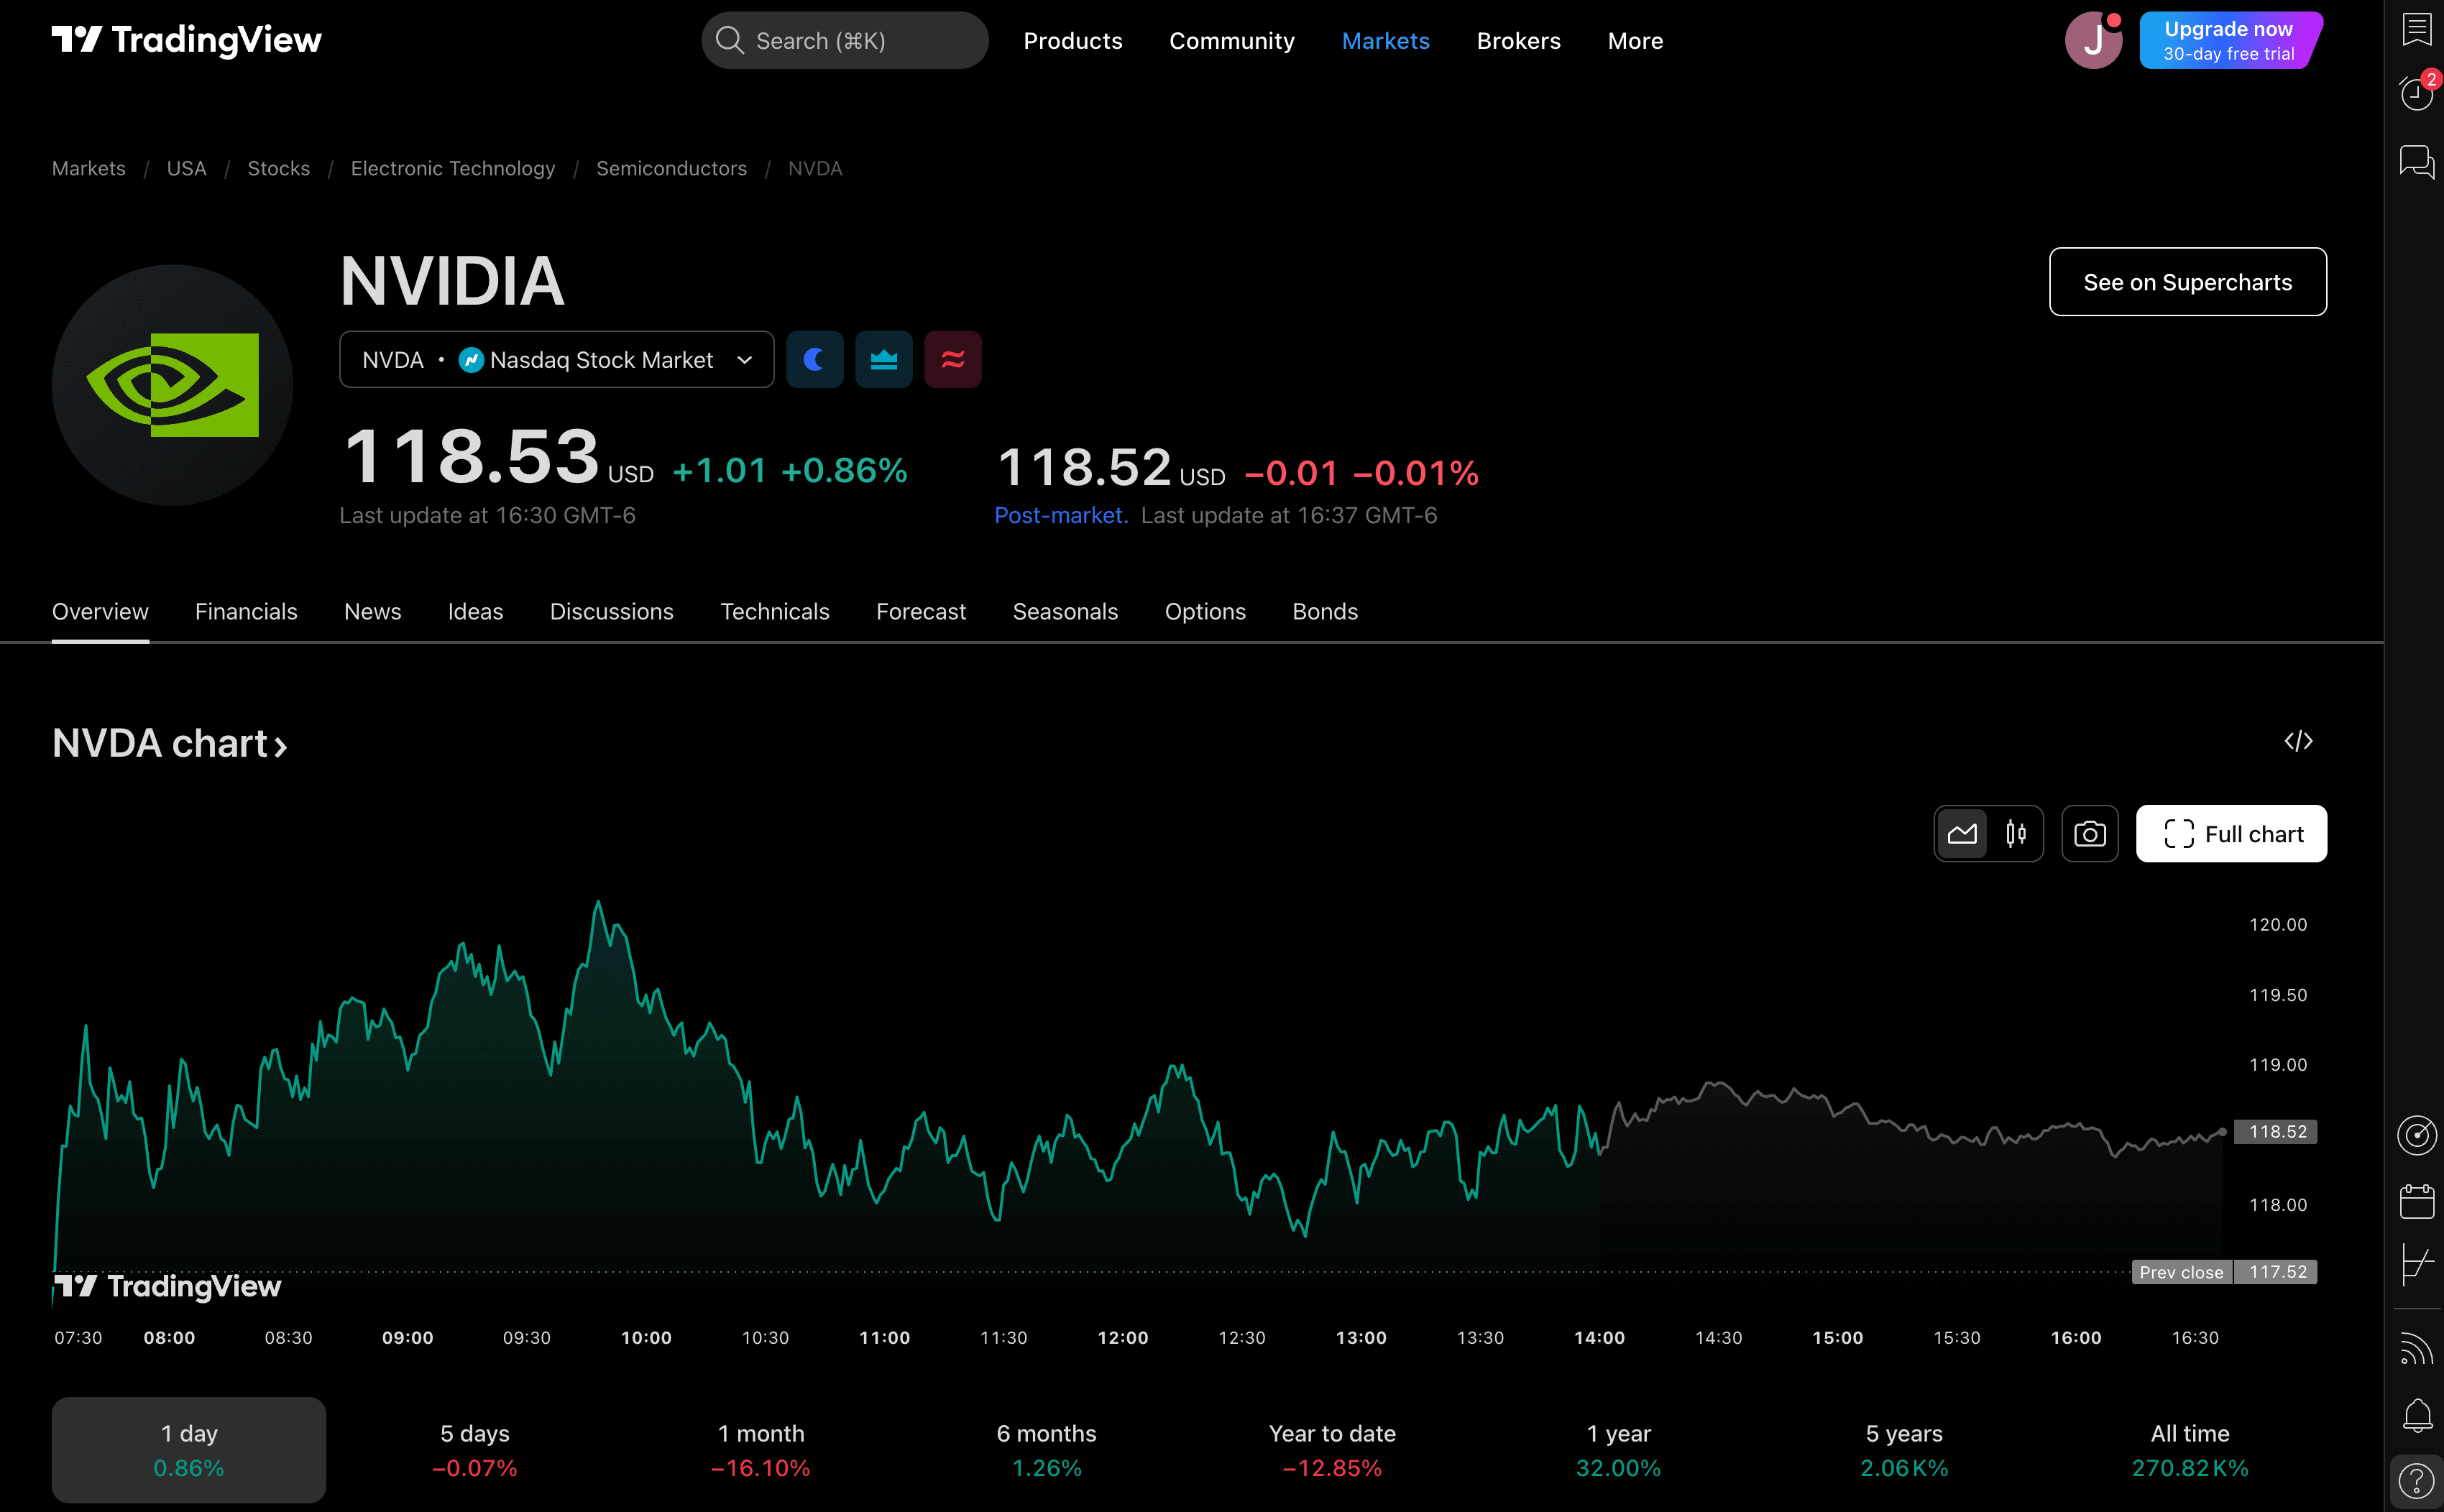Switch chart to candlestick style

click(x=2015, y=834)
